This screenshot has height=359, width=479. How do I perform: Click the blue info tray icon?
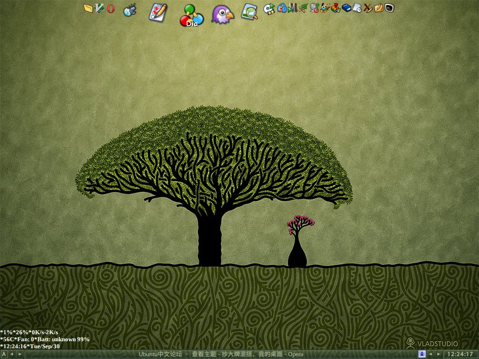422,354
